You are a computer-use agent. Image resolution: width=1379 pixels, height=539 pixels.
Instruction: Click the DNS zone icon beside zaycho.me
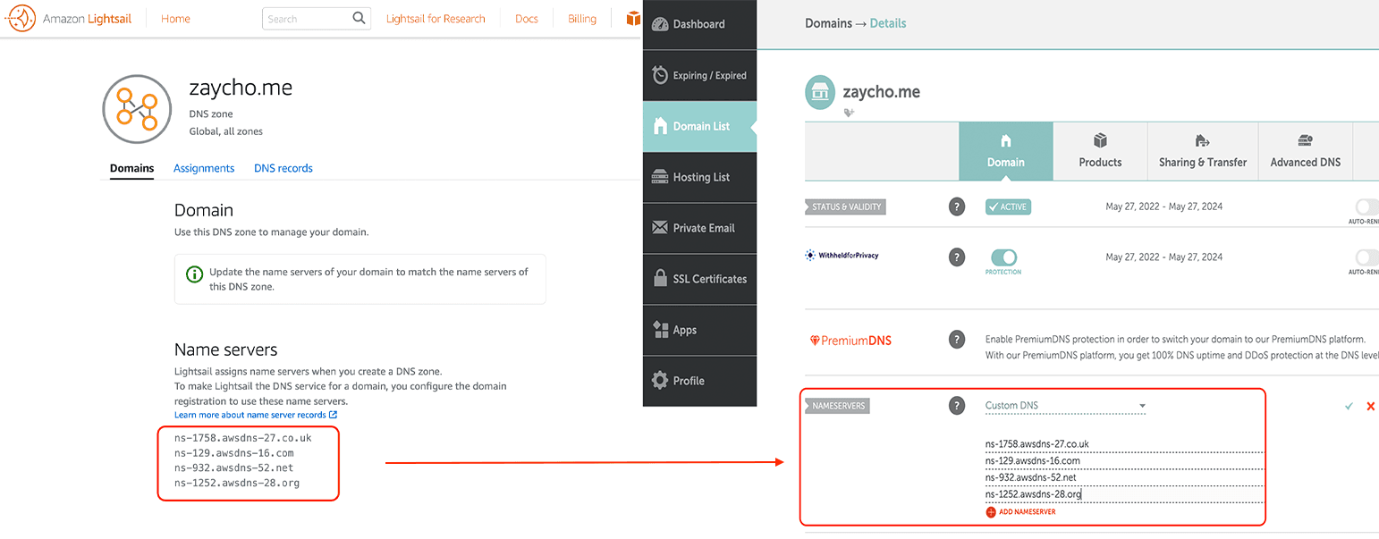137,109
